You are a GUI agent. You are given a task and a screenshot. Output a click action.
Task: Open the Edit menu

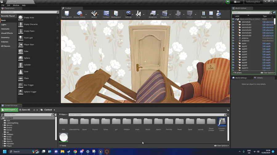(9, 5)
